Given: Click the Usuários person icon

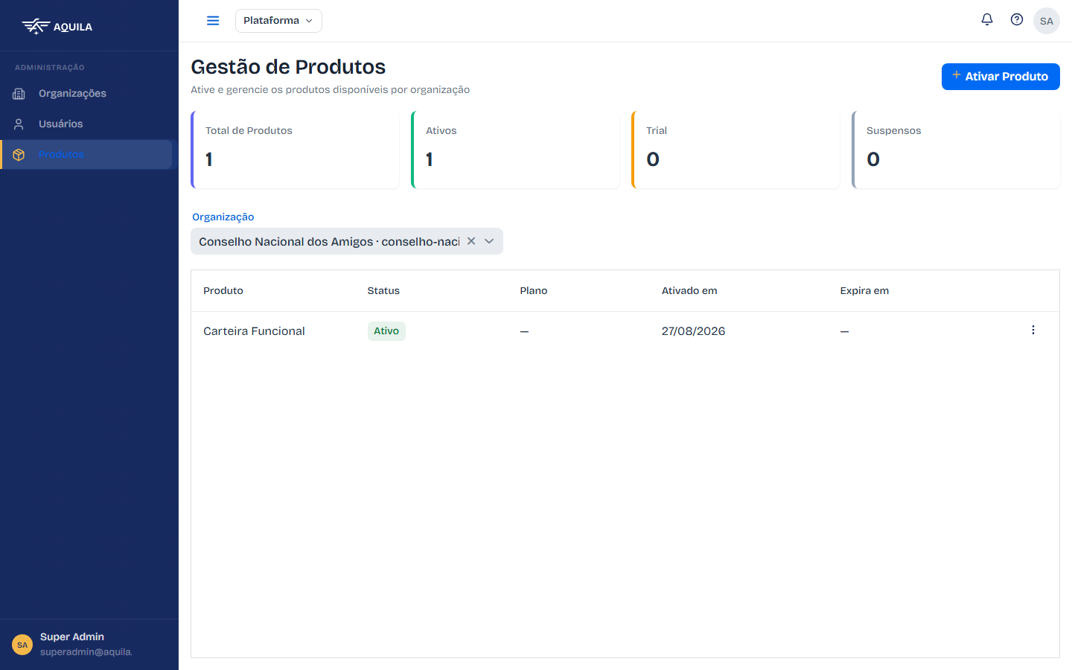Looking at the screenshot, I should coord(19,124).
